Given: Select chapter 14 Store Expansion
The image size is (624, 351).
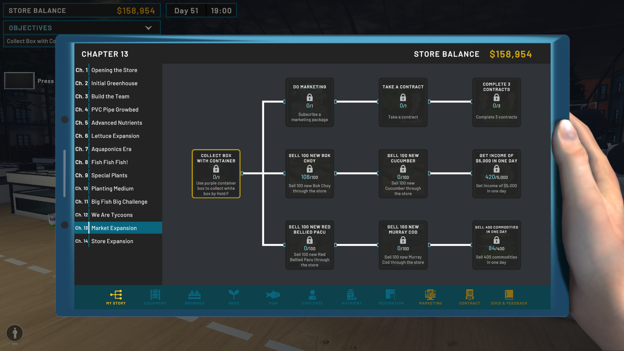Looking at the screenshot, I should (112, 241).
